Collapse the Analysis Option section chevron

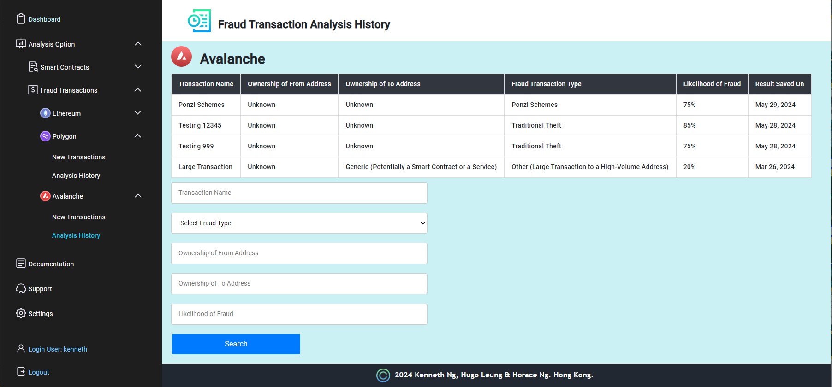click(x=138, y=44)
